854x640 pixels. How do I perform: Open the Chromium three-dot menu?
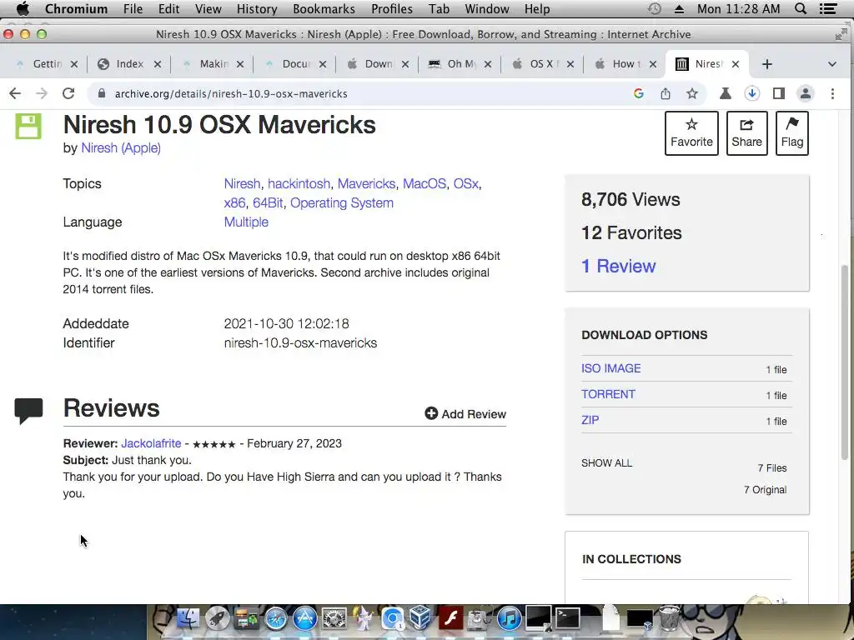pyautogui.click(x=833, y=93)
